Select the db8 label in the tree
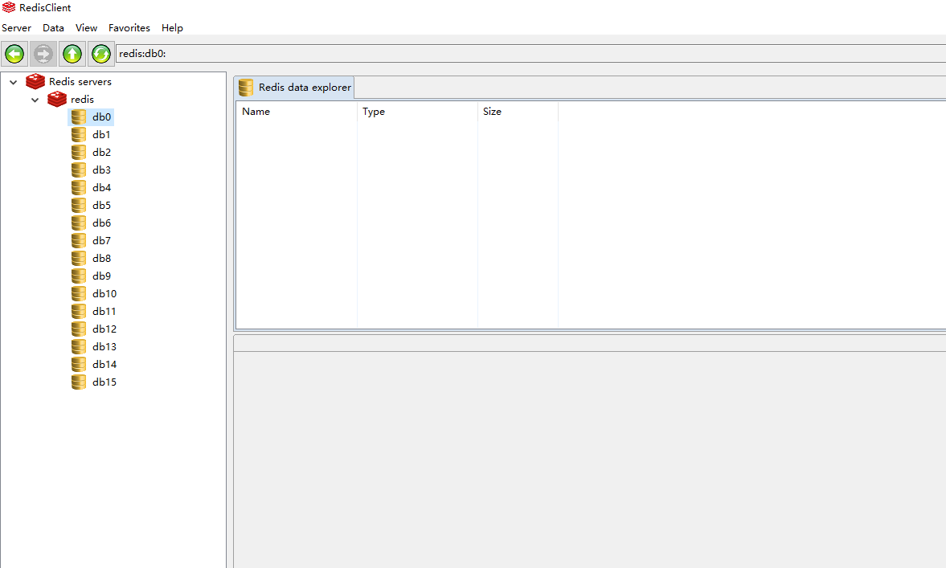Screen dimensions: 946x568 [x=101, y=258]
